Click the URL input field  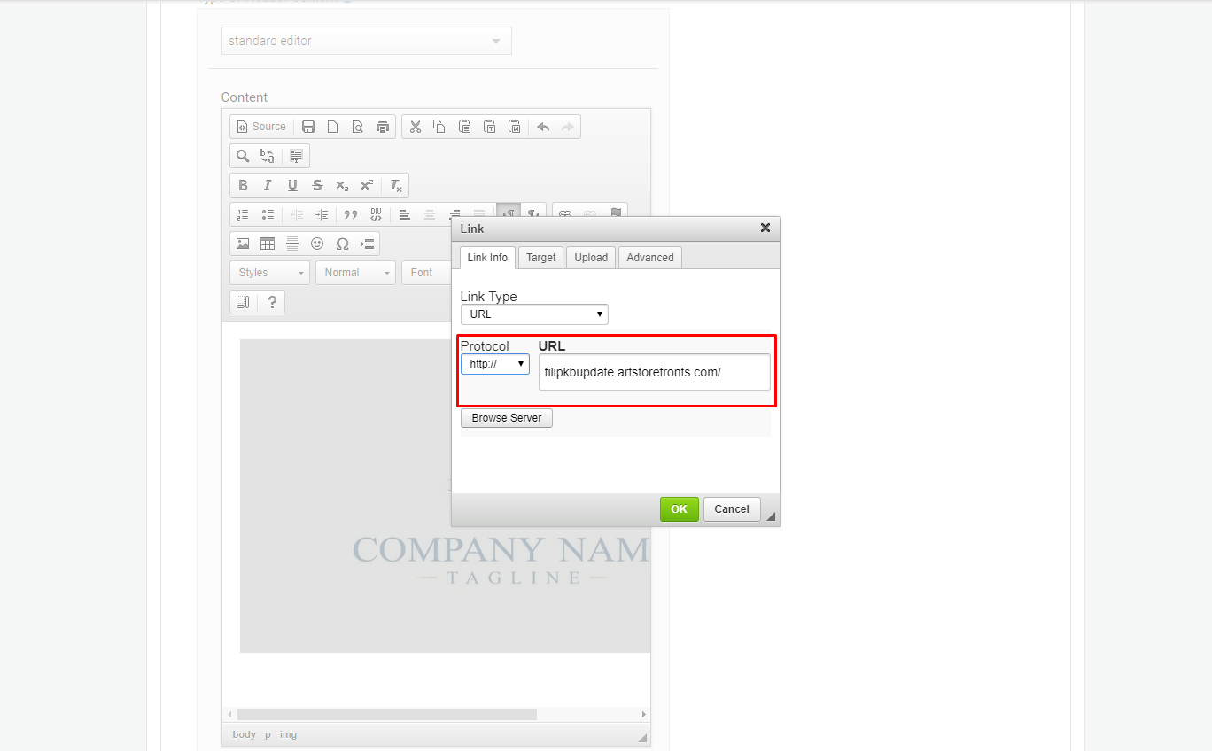(x=655, y=372)
